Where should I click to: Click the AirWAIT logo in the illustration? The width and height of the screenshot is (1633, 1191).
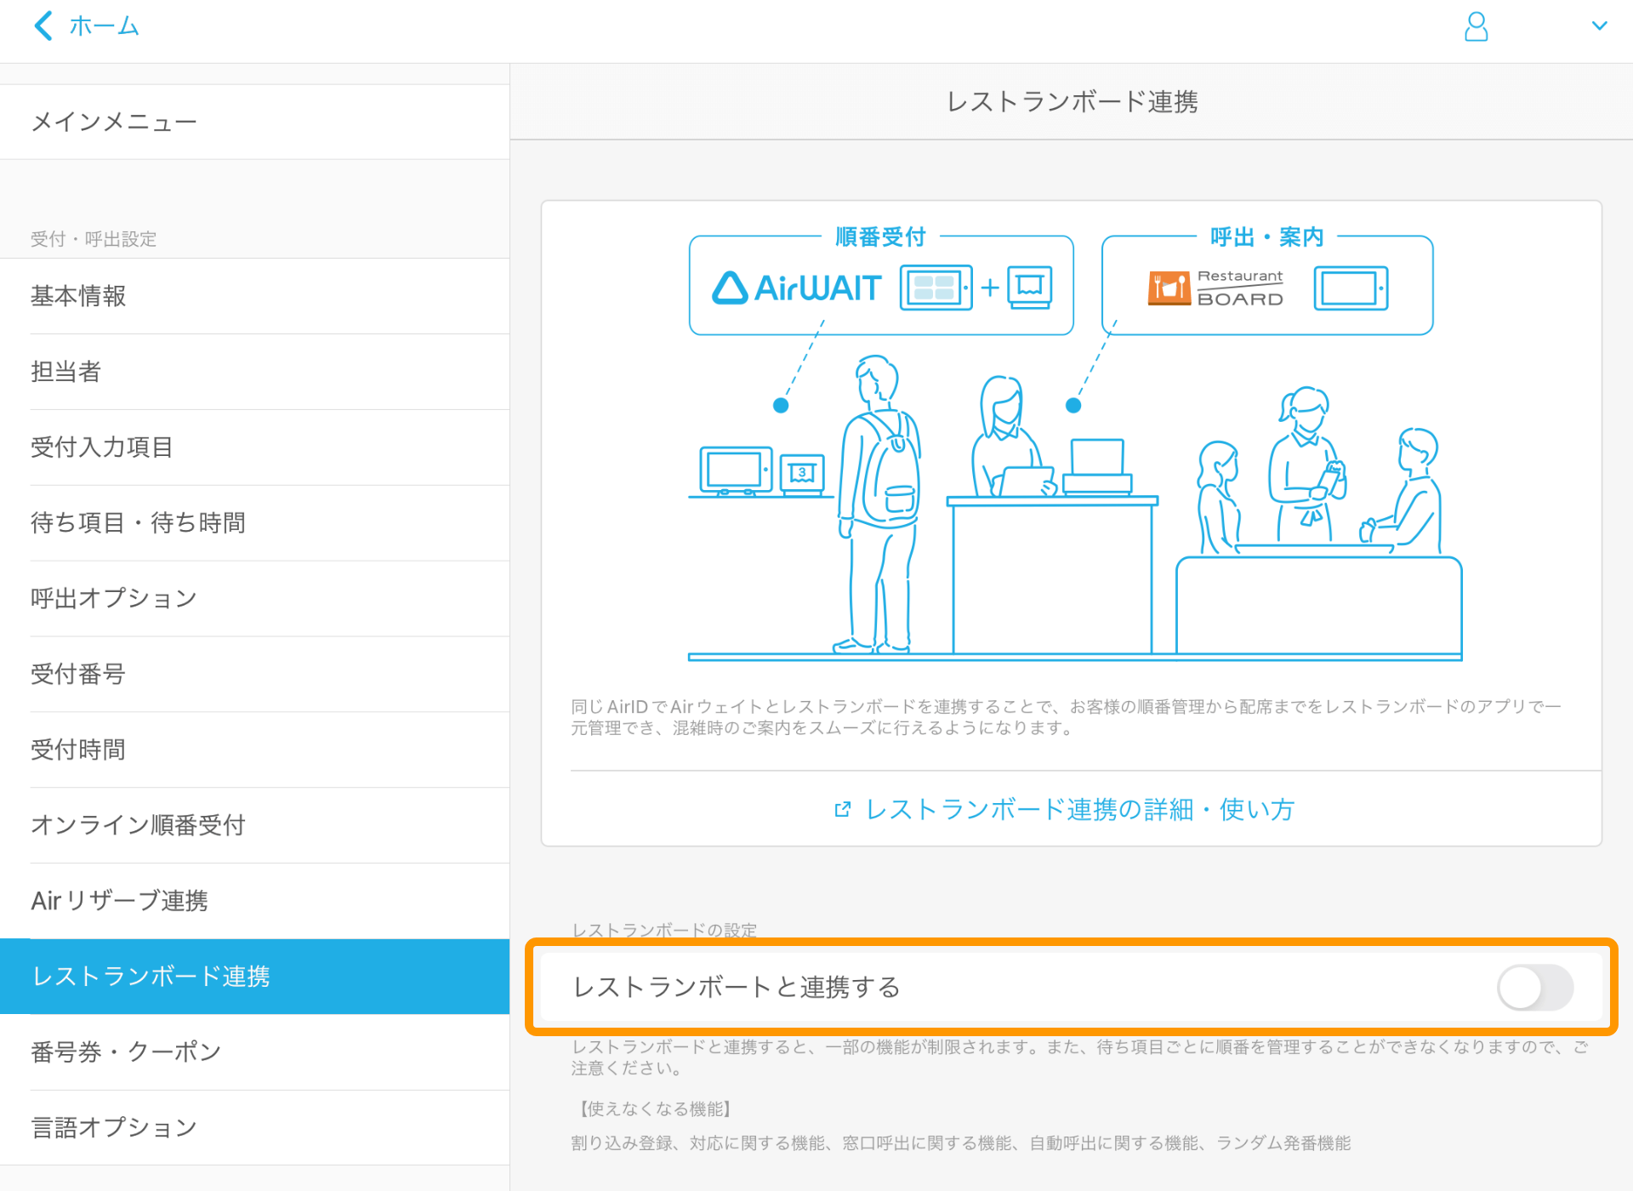click(798, 287)
